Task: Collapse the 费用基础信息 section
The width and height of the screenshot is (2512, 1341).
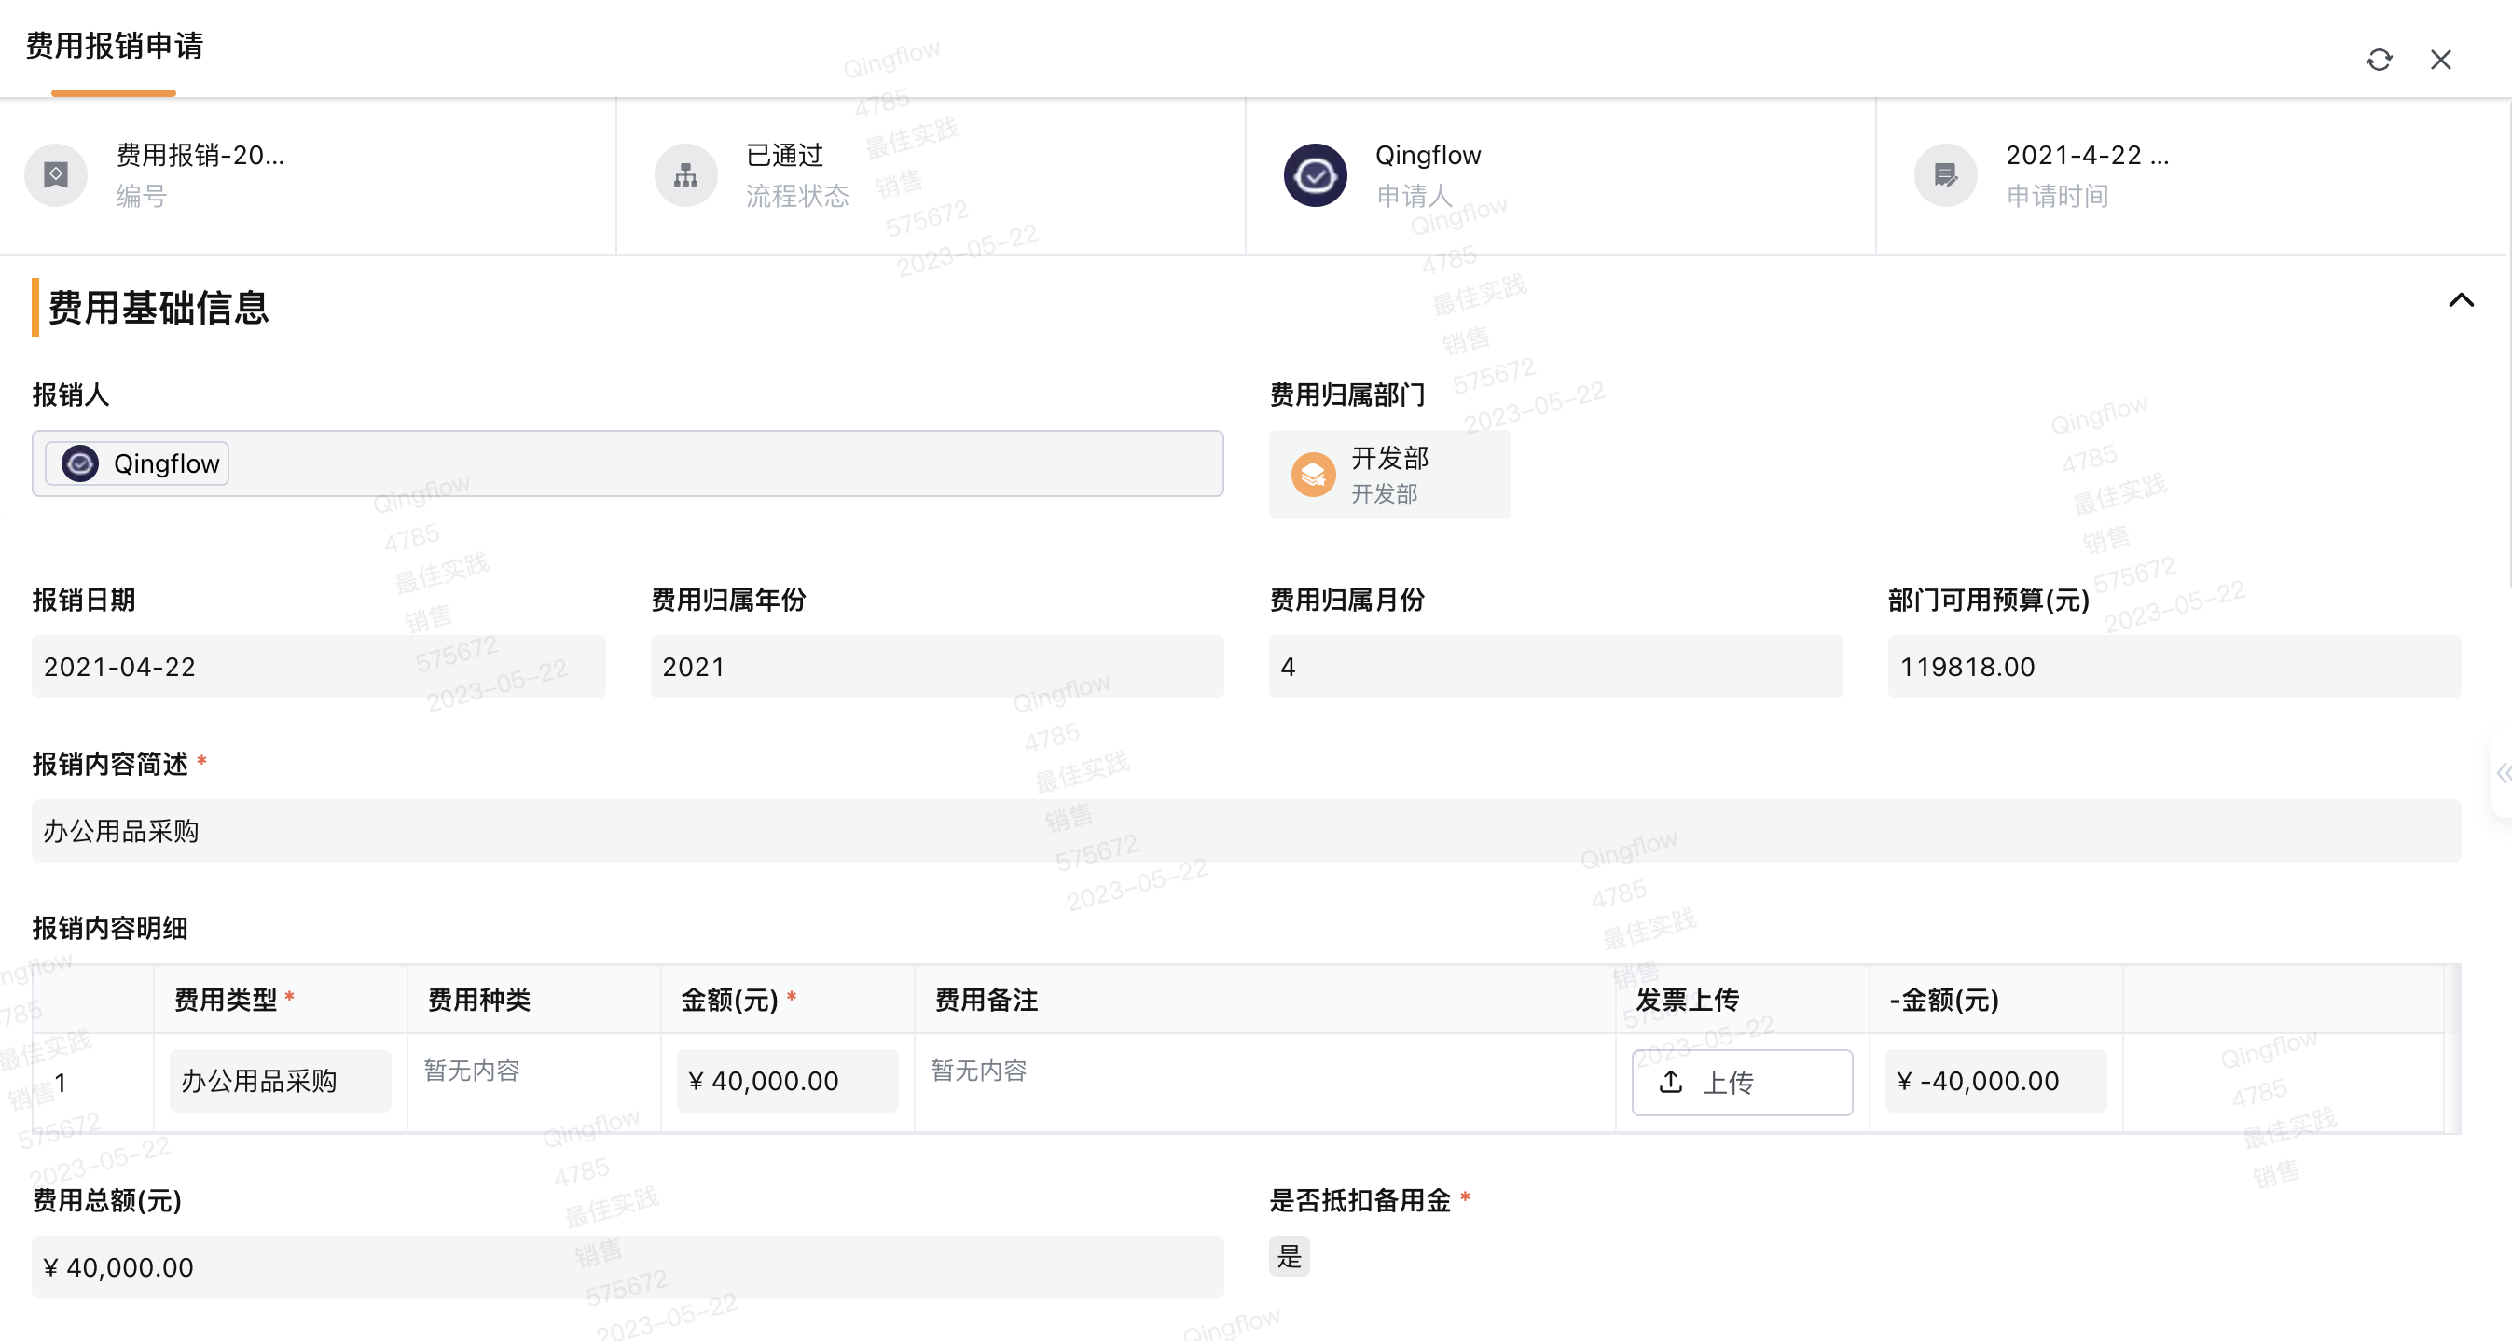Action: click(x=2461, y=300)
